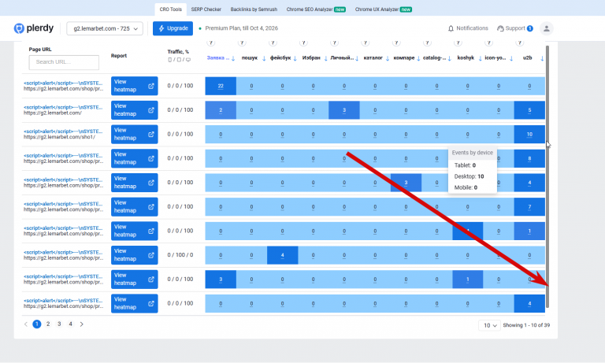Viewport: 605px width, 363px height.
Task: Click help question mark above u2b column
Action: [x=520, y=43]
